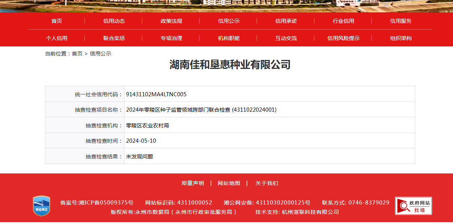Click the inspection date 2024-05-10

pos(141,141)
